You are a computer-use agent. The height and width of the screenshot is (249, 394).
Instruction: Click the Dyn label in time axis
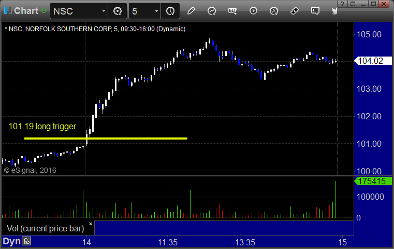pos(11,241)
